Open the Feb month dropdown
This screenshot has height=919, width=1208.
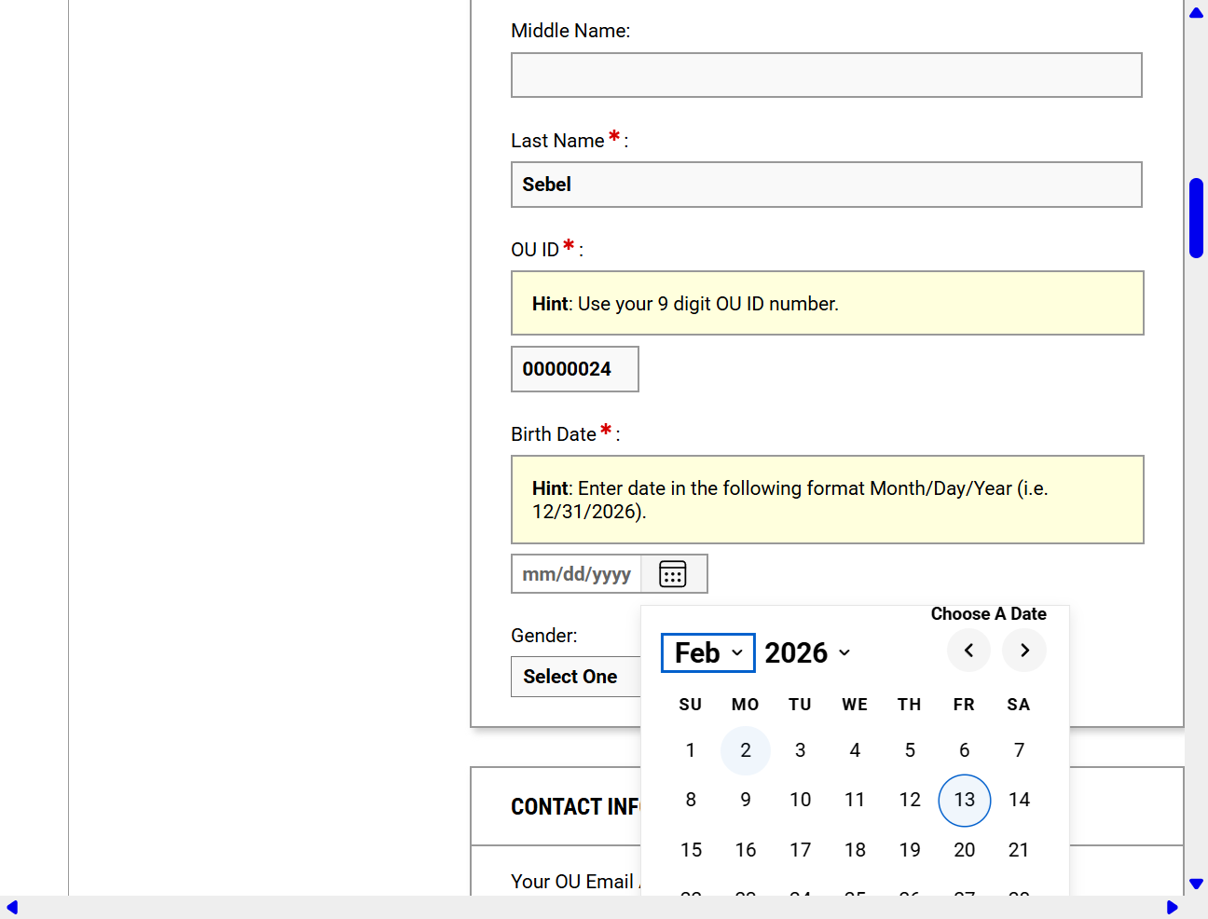pyautogui.click(x=708, y=652)
